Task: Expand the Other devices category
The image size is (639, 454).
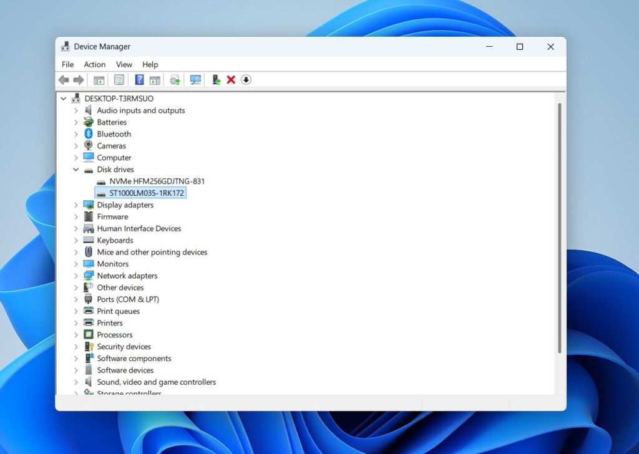Action: pyautogui.click(x=76, y=287)
